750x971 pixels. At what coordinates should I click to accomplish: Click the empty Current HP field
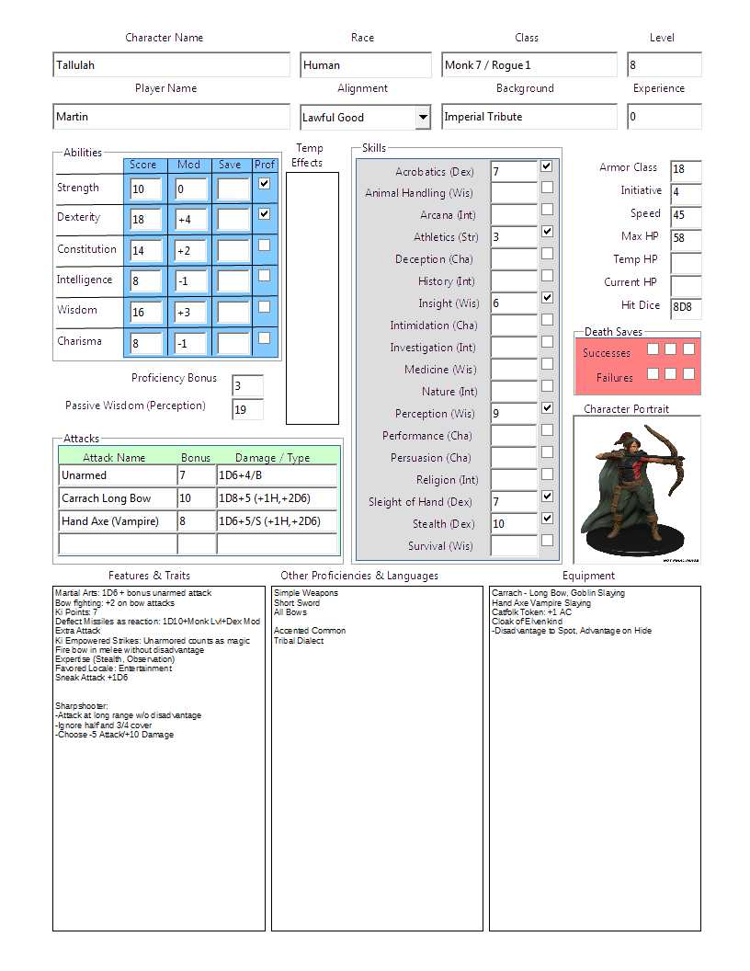pyautogui.click(x=687, y=284)
